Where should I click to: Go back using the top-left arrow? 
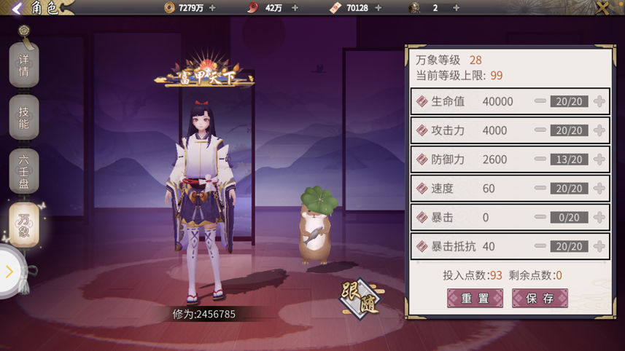16,8
